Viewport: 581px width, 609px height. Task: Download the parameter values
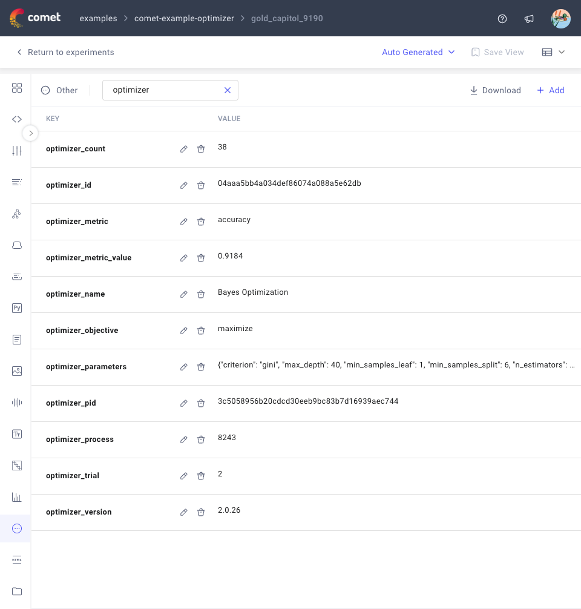point(495,90)
